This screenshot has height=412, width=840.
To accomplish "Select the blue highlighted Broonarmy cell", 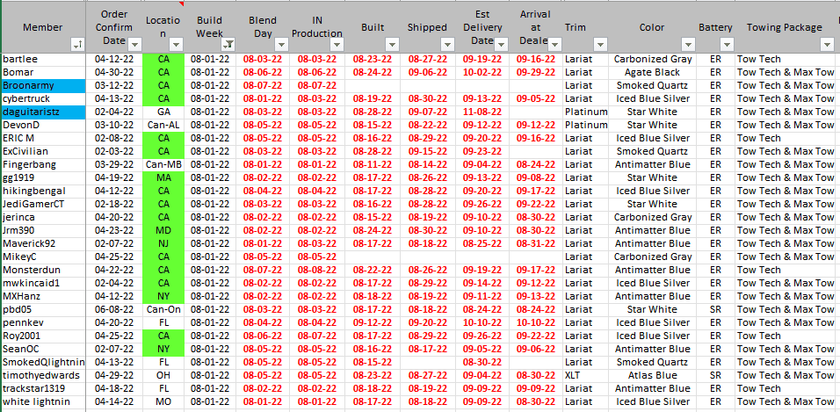I will pyautogui.click(x=43, y=85).
